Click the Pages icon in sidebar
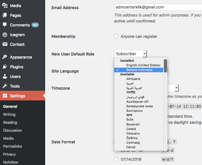202x165 pixels. [5, 15]
